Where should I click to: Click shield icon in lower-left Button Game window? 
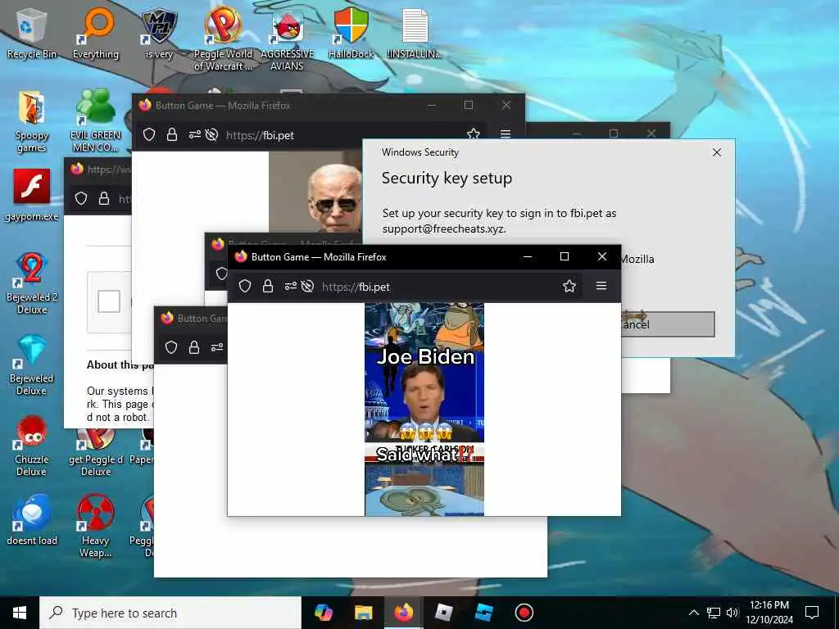click(x=171, y=347)
